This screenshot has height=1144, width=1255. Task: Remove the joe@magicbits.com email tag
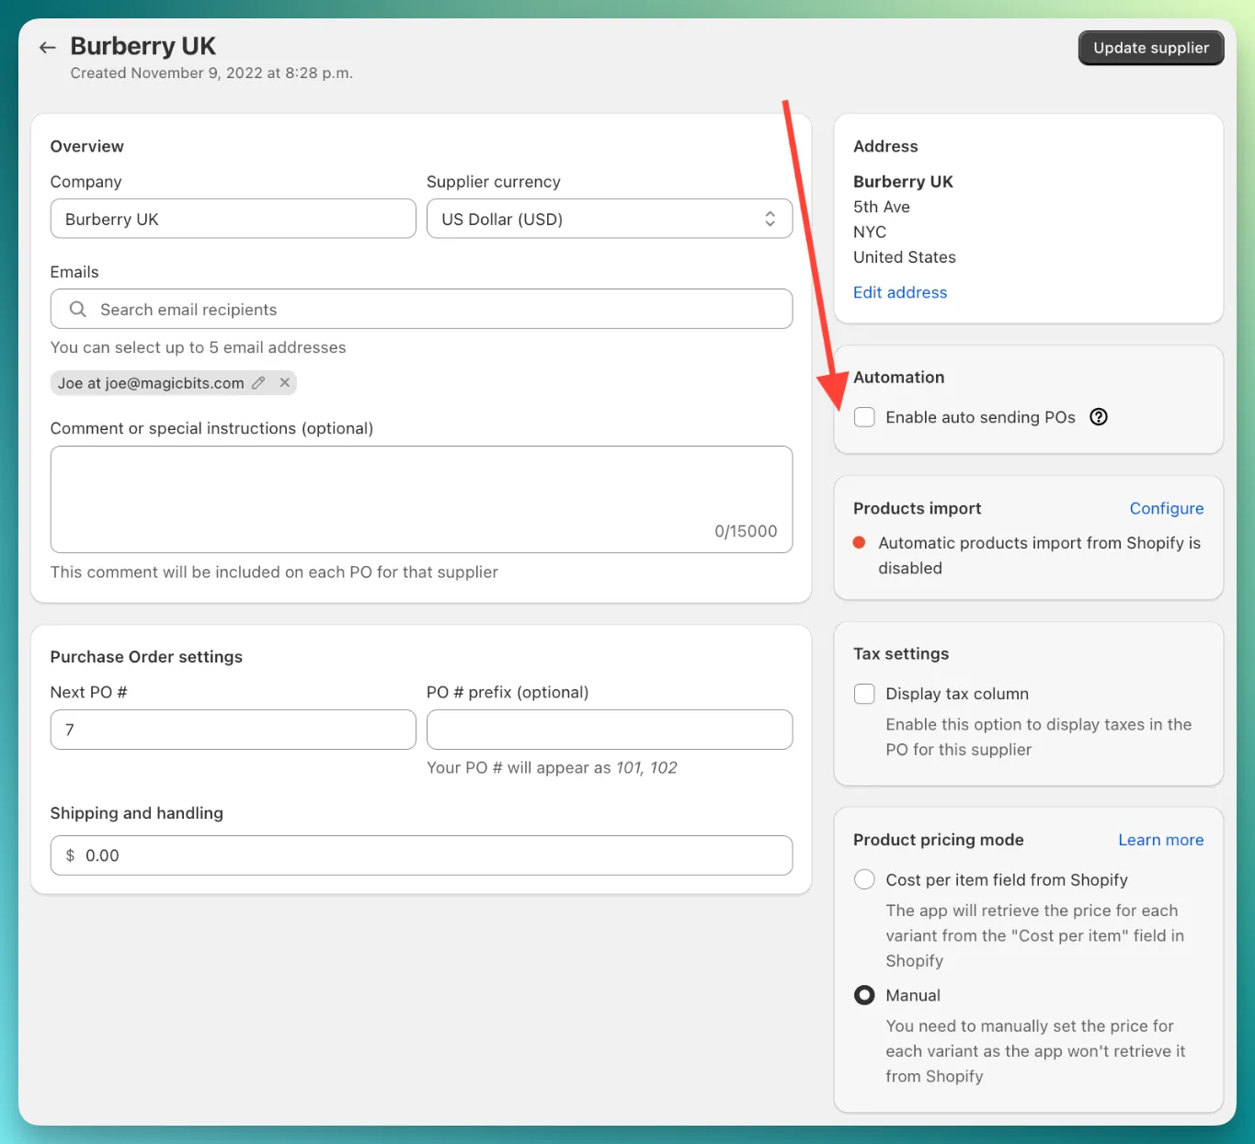tap(285, 382)
